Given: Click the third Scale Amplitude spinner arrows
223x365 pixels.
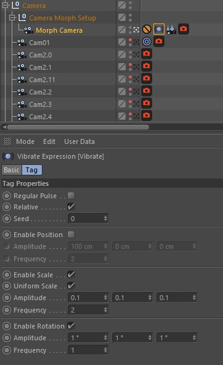Looking at the screenshot, I should 194,298.
